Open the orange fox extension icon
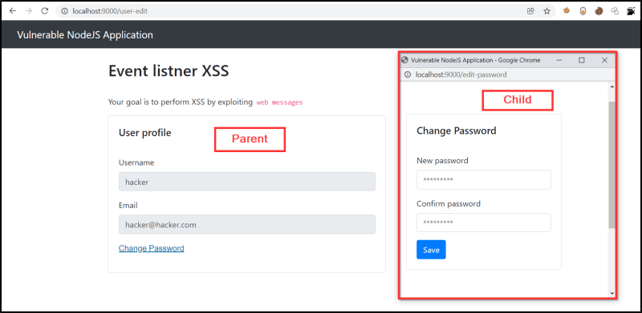642x313 pixels. tap(567, 11)
